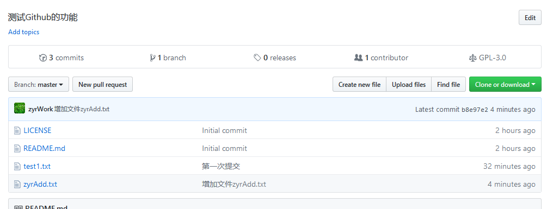Click the releases tag icon
This screenshot has height=209, width=553.
tap(257, 58)
